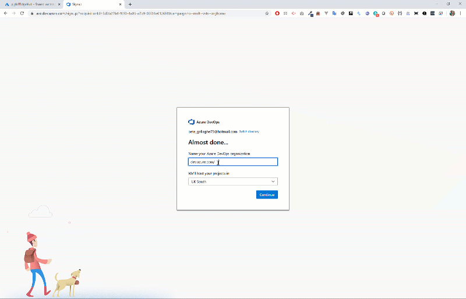
Task: Close the Signup tab
Action: tap(120, 5)
